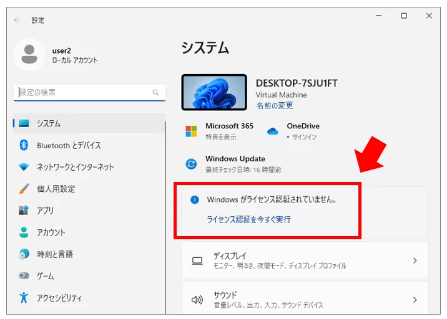Screen dimensions: 447x319
Task: Click the sidebar vertical scrollbar
Action: [x=165, y=216]
